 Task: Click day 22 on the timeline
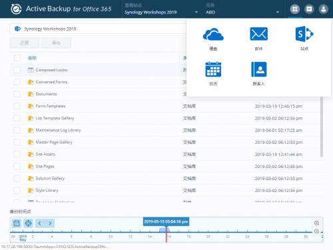tap(228, 237)
